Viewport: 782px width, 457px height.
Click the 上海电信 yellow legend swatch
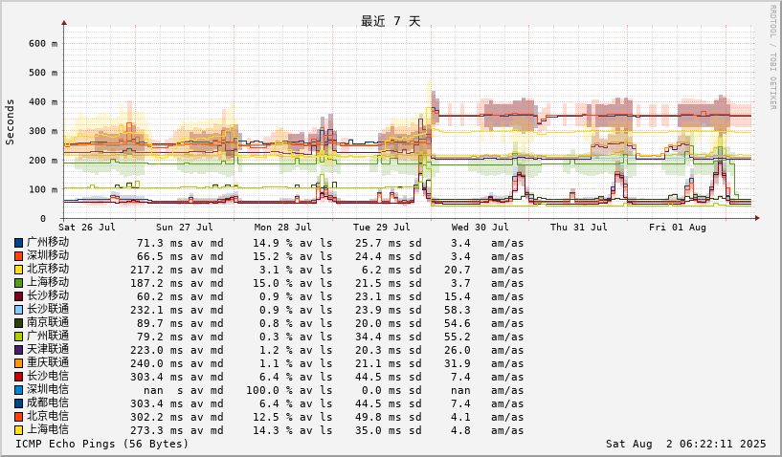[x=18, y=430]
